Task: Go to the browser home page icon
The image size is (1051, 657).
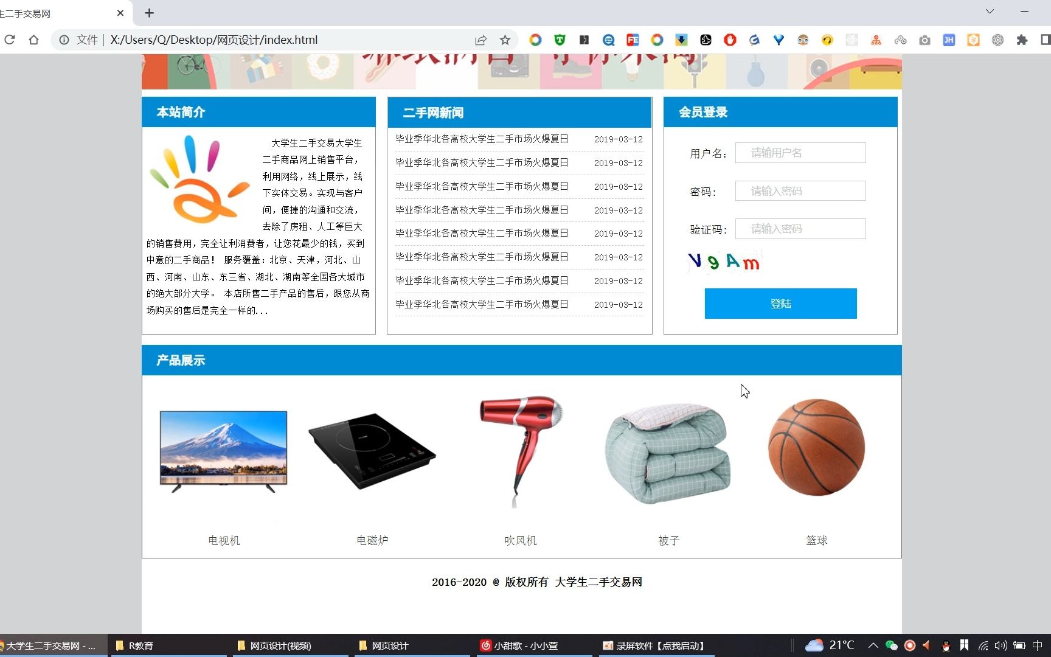Action: click(33, 40)
